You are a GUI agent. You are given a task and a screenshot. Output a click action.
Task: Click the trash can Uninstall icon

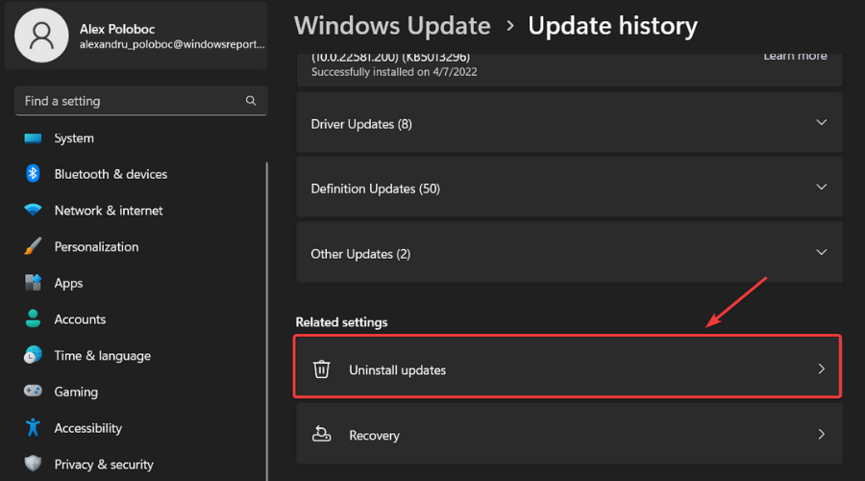coord(322,368)
